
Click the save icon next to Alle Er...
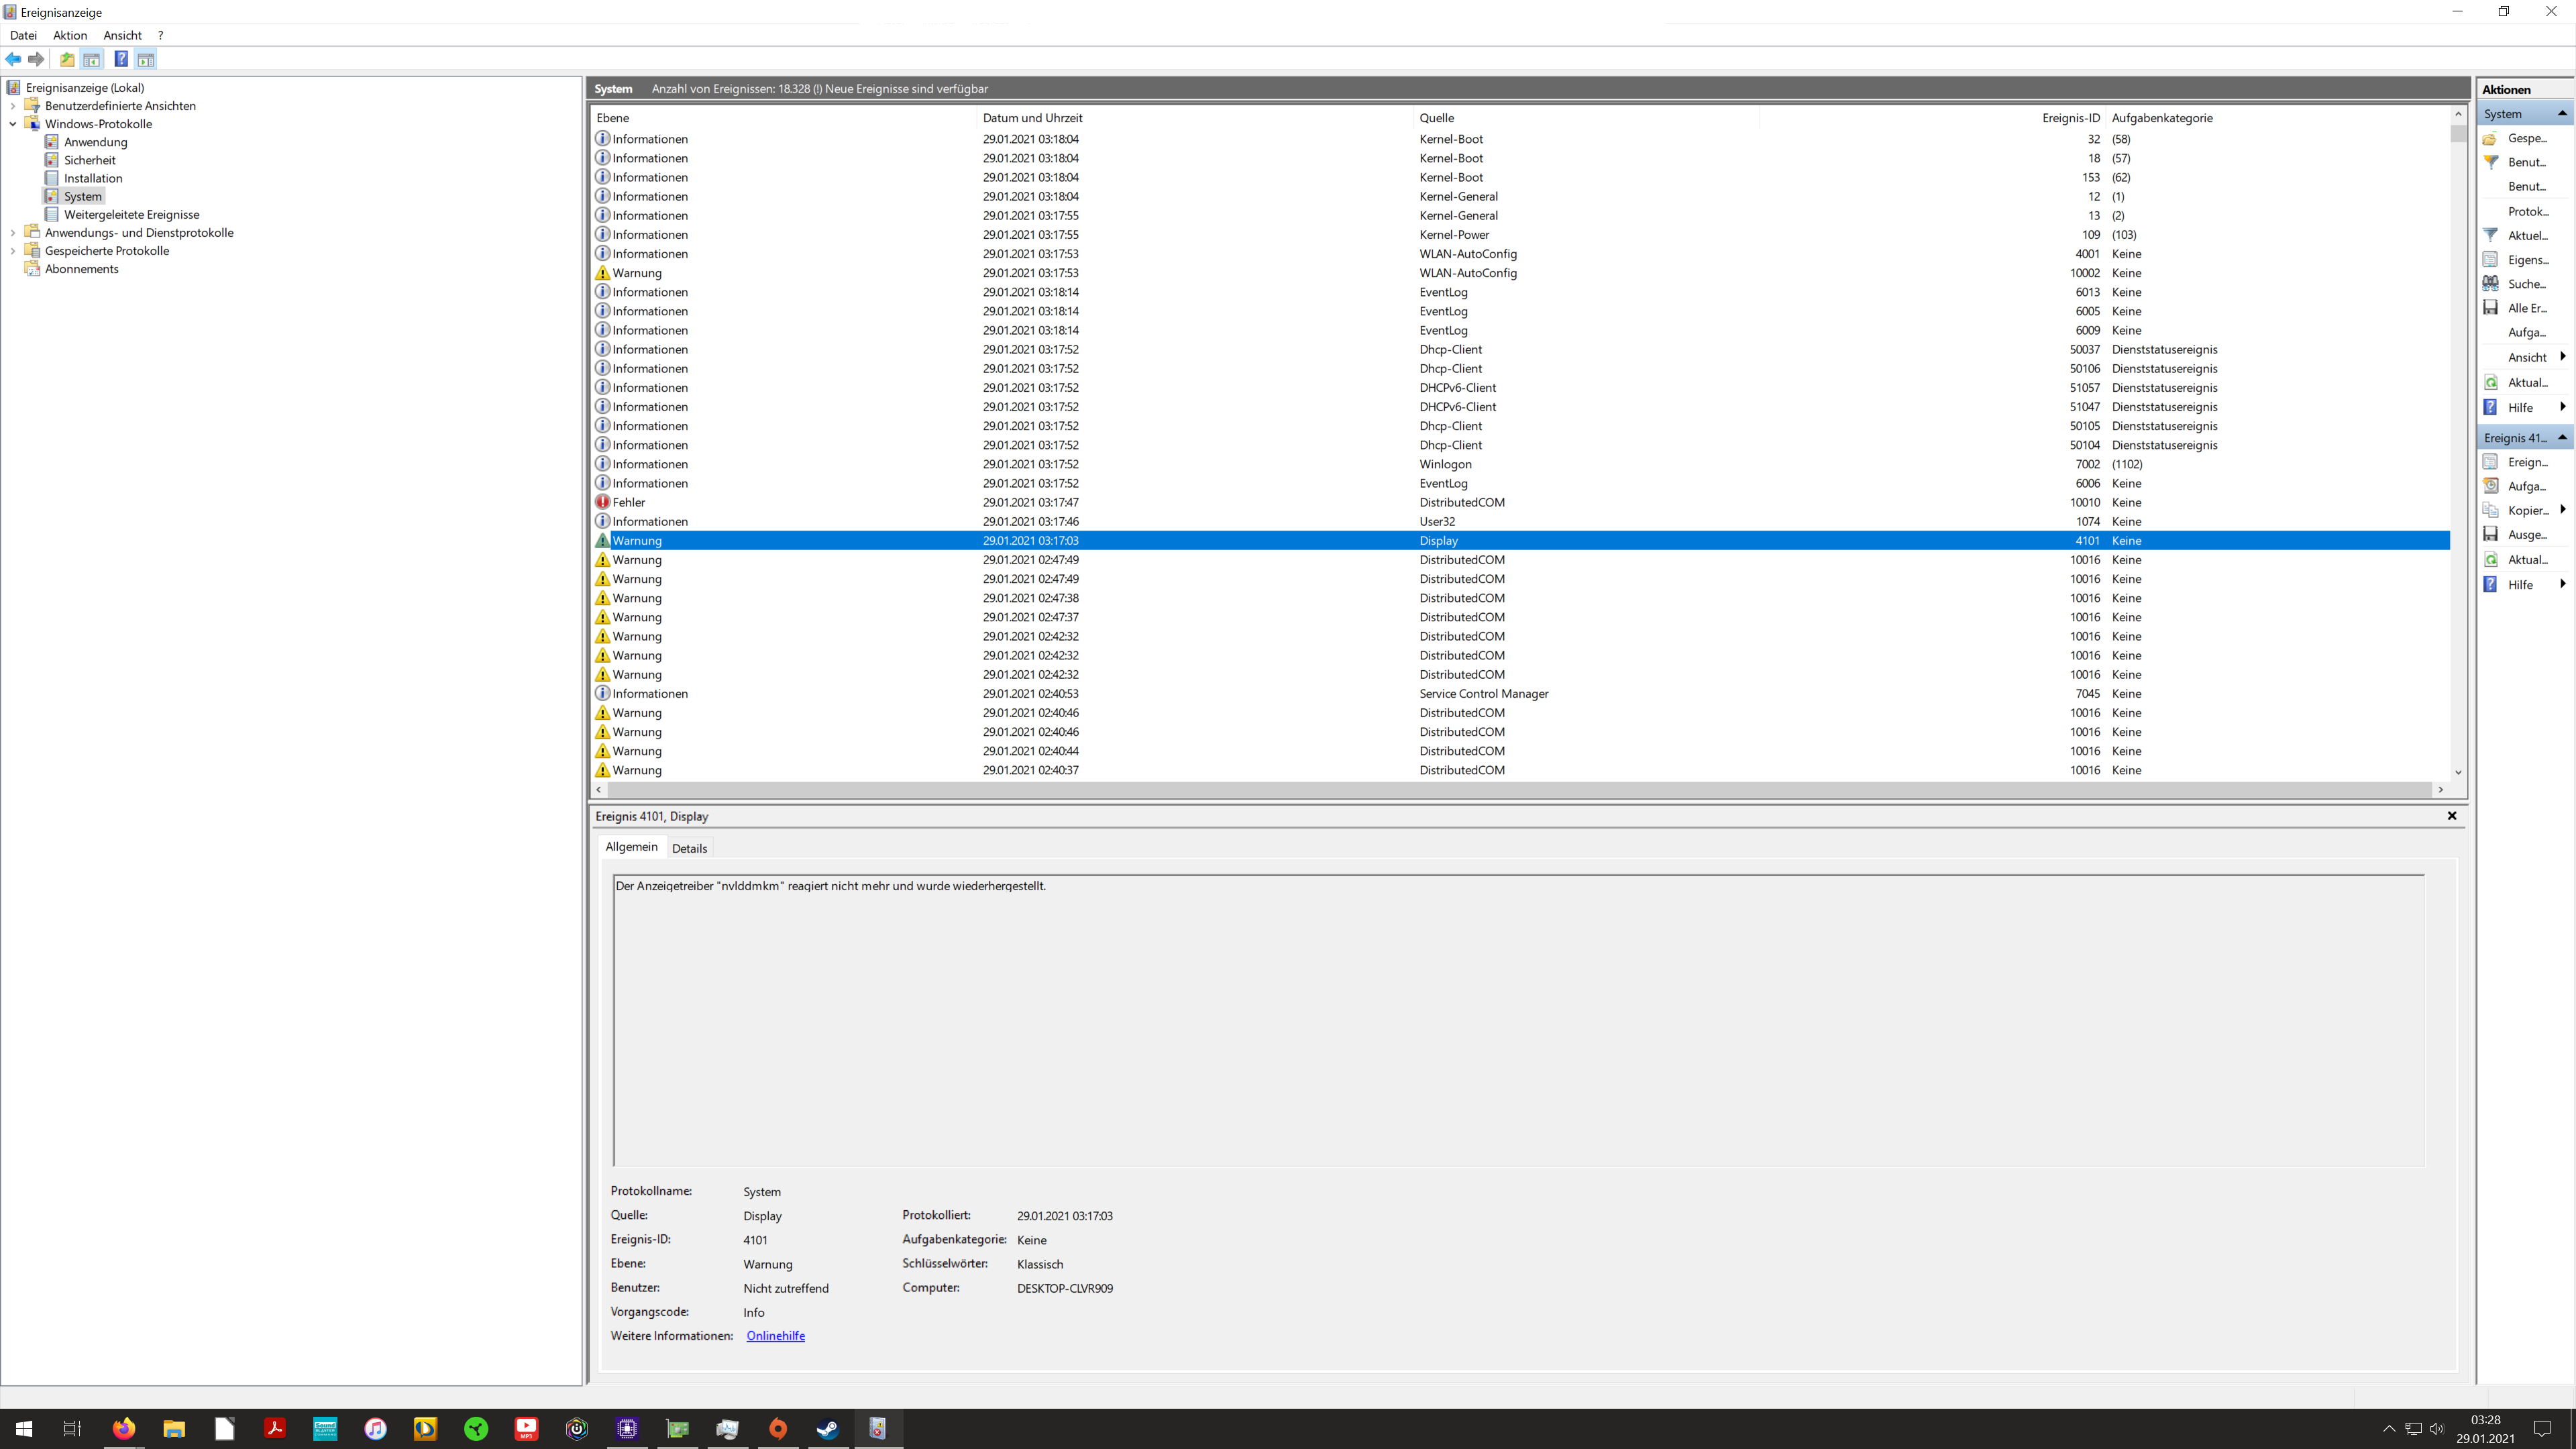pyautogui.click(x=2491, y=308)
